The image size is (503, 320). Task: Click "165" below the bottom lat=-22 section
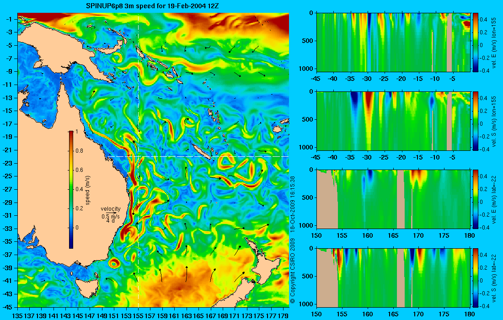point(393,314)
